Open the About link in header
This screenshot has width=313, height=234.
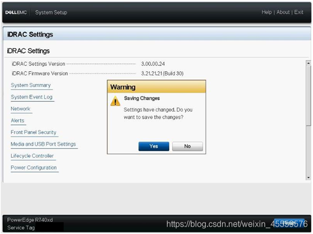283,12
